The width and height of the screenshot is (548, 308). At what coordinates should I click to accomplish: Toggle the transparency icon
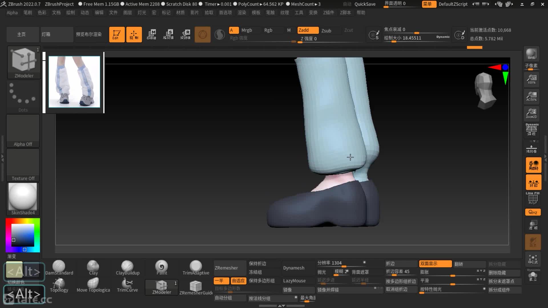(x=533, y=225)
